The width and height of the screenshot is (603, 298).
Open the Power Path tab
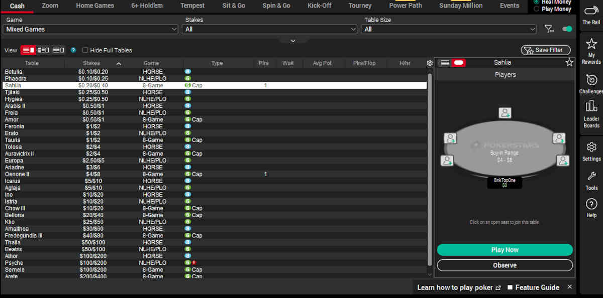click(406, 6)
